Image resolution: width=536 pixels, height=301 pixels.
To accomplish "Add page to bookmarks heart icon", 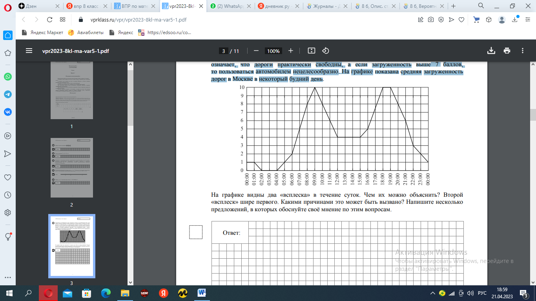I will click(461, 20).
